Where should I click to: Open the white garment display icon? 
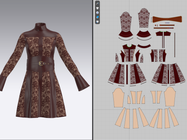point(97,8)
